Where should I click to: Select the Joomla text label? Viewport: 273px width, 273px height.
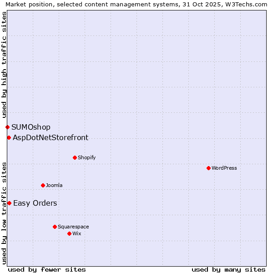click(x=54, y=185)
